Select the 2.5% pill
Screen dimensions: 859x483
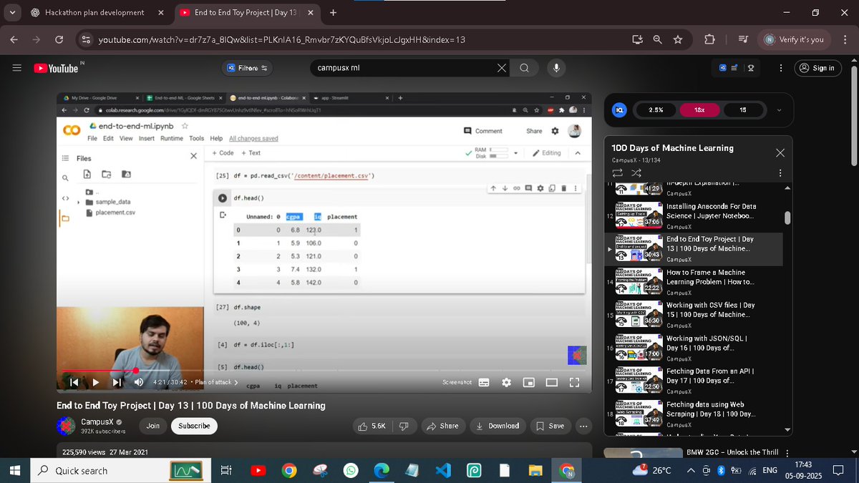[656, 110]
